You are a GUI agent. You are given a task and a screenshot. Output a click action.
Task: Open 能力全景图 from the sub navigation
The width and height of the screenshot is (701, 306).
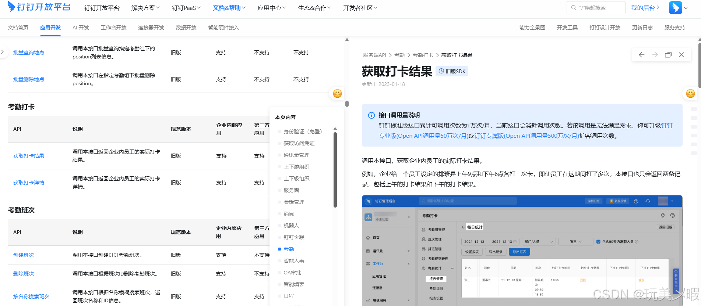coord(532,28)
